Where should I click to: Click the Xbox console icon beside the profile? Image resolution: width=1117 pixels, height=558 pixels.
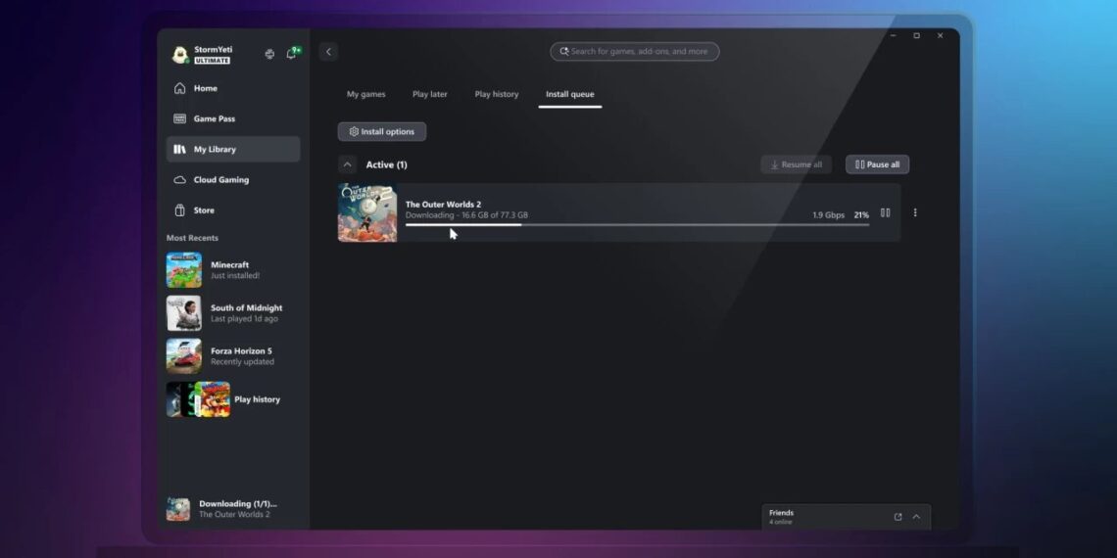pos(269,54)
